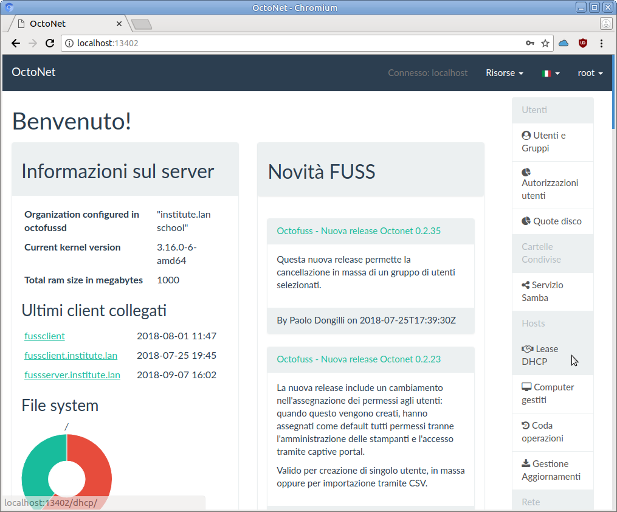Image resolution: width=617 pixels, height=512 pixels.
Task: Open the fussclient.institute.lan link
Action: (x=71, y=356)
